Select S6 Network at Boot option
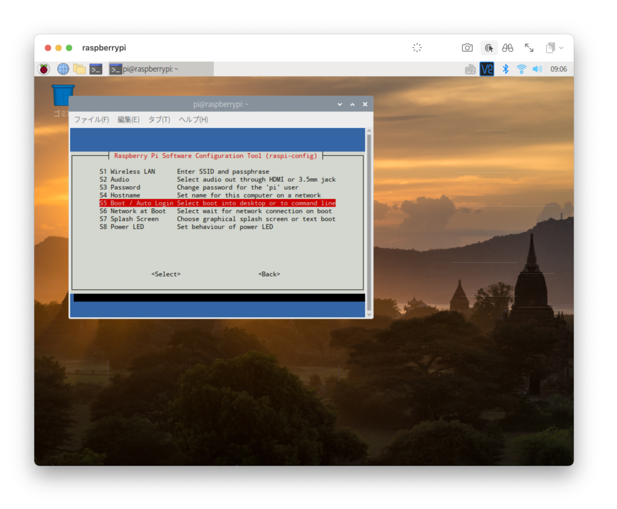The width and height of the screenshot is (617, 509). 217,211
